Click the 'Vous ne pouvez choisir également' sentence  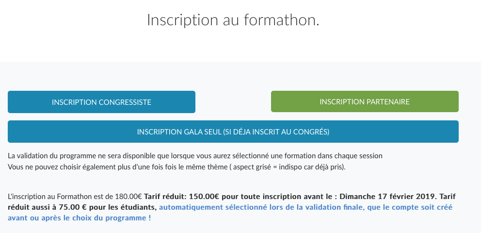click(176, 167)
